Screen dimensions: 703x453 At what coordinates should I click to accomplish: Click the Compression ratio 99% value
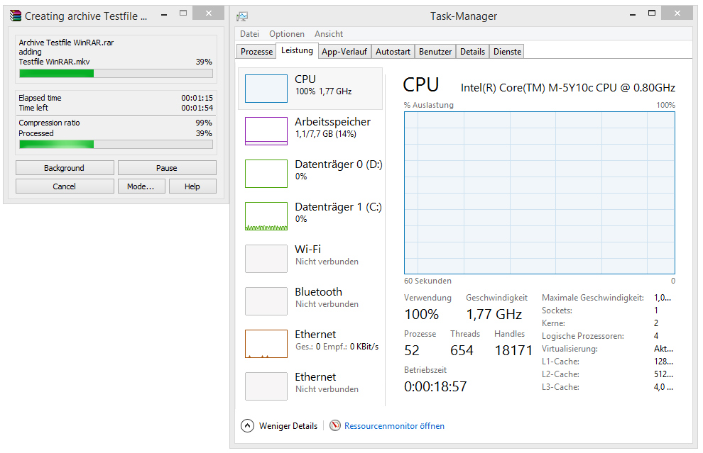tap(204, 123)
